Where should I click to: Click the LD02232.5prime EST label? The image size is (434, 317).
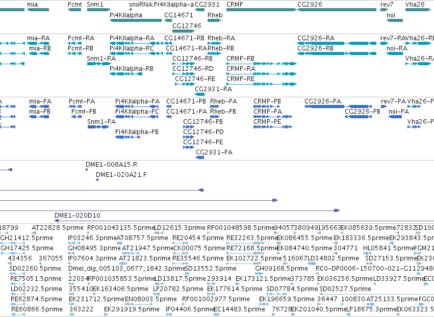click(x=37, y=289)
